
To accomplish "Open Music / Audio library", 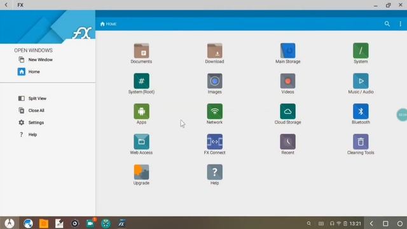I will [361, 83].
